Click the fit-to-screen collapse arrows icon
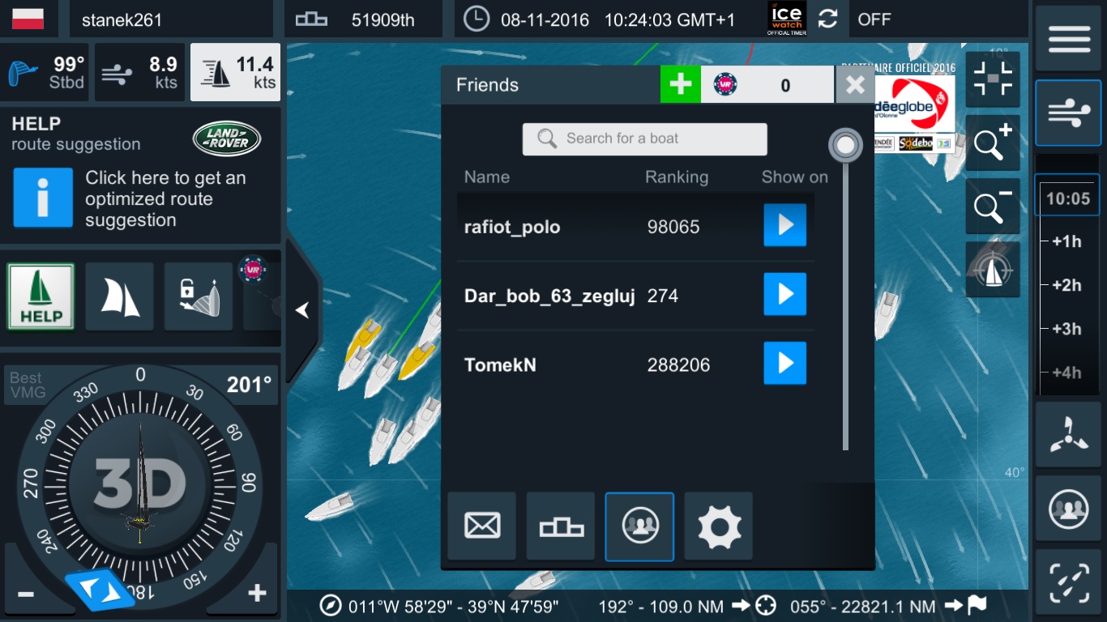Image resolution: width=1107 pixels, height=622 pixels. (x=993, y=79)
